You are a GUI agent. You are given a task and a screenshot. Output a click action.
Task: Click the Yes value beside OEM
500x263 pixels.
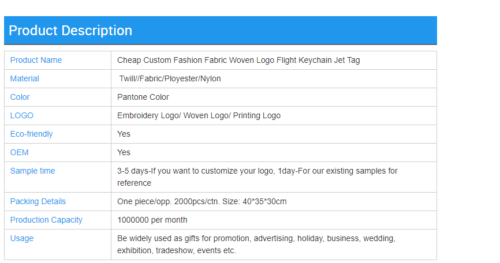pyautogui.click(x=124, y=152)
